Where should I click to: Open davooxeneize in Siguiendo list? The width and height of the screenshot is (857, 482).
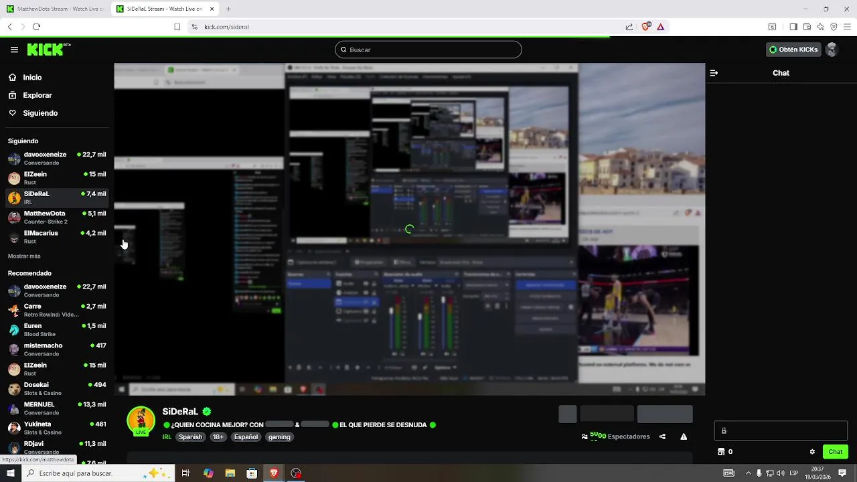click(57, 159)
